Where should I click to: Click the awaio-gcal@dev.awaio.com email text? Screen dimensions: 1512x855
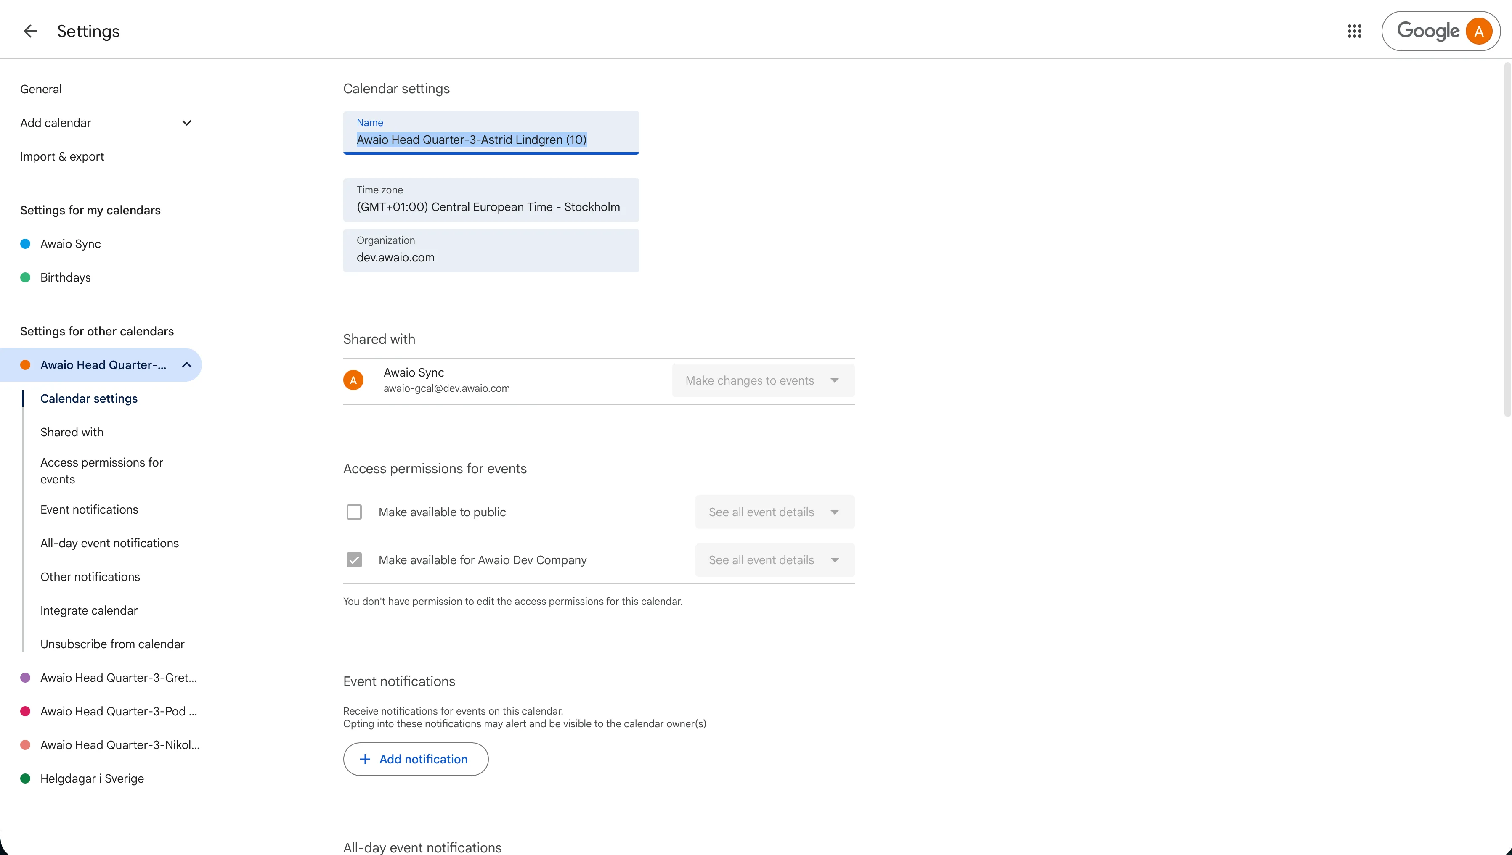(x=447, y=389)
